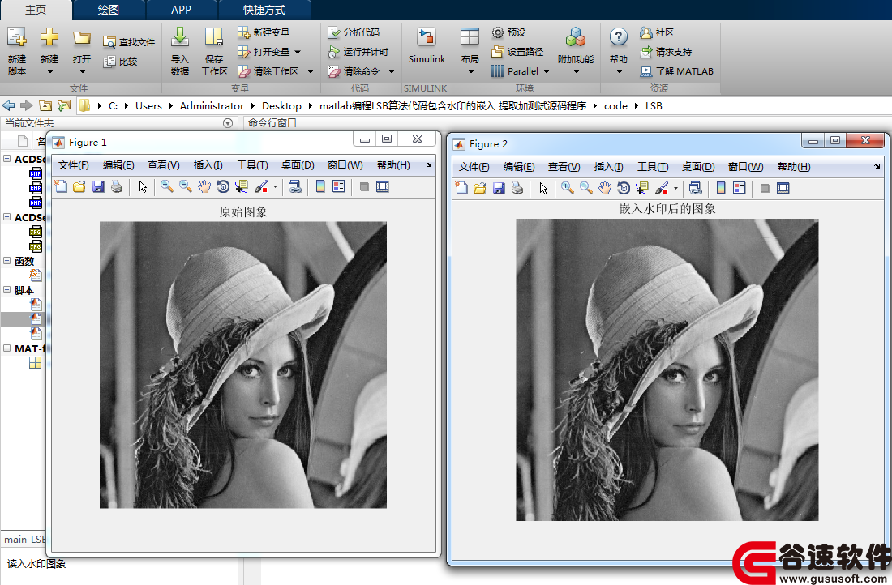Click Show Plot Tools in Figure 2
Screen dimensions: 892x585
[783, 188]
